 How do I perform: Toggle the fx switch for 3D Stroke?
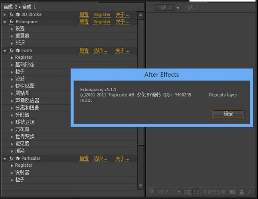click(11, 15)
